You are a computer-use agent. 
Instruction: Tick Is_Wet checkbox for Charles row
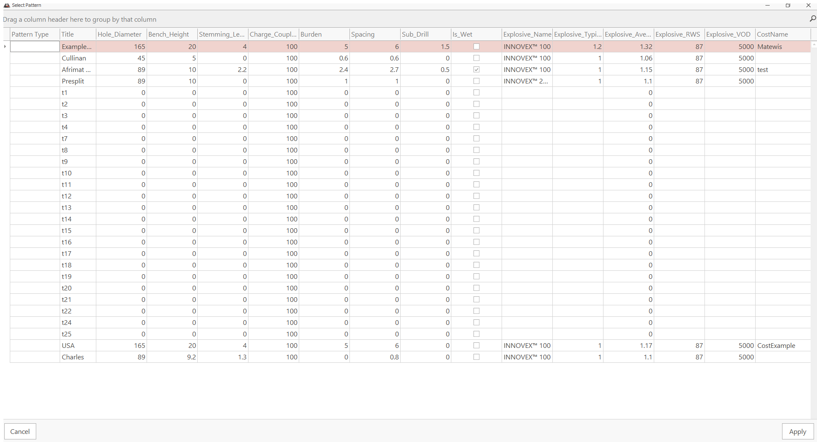476,357
